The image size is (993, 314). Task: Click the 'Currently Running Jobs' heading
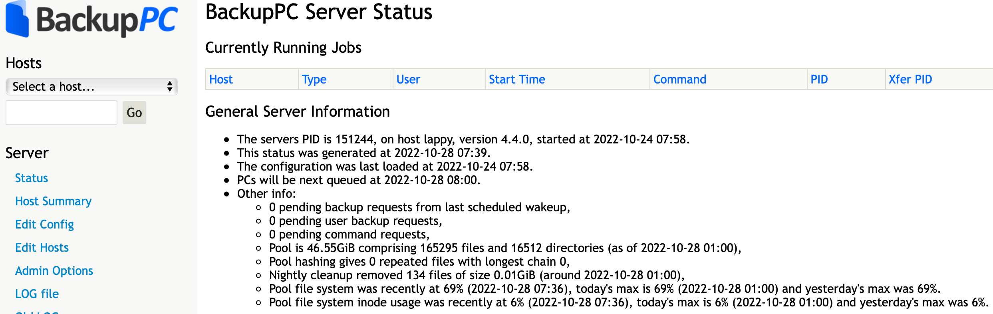283,48
